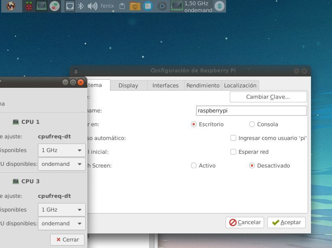Click the CPU 1 chip icon

[x=16, y=122]
